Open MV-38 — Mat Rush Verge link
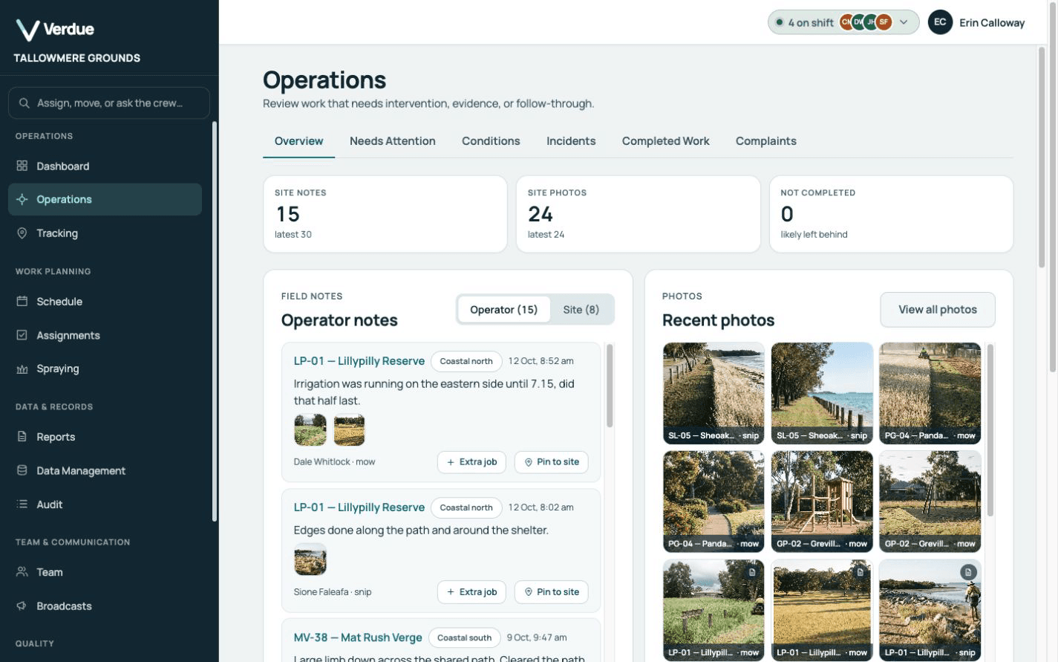This screenshot has width=1058, height=662. tap(358, 637)
